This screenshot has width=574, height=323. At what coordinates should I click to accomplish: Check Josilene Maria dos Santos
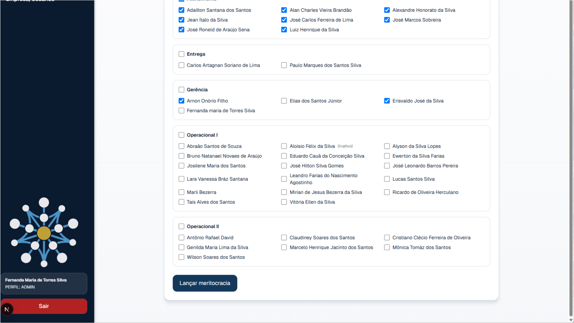click(181, 166)
